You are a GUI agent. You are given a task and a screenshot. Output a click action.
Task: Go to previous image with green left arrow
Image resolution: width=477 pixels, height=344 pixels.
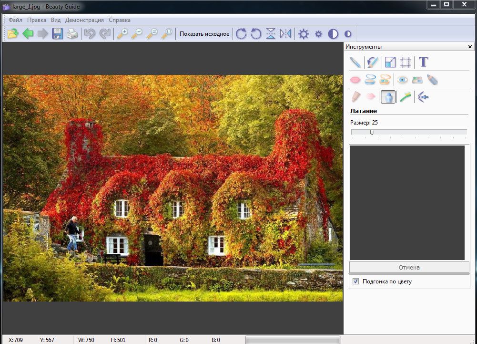tap(28, 33)
